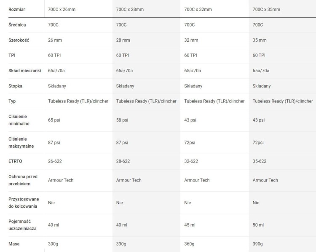Click the Skład mieszanki label
The height and width of the screenshot is (252, 316).
click(24, 70)
